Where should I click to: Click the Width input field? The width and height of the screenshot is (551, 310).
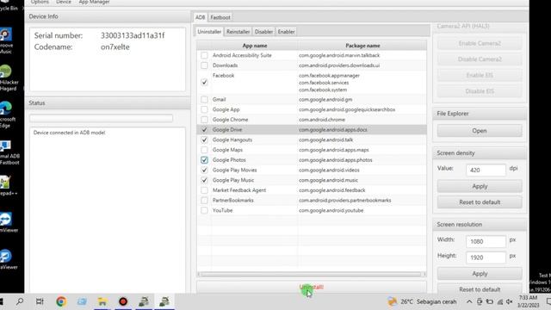[x=486, y=241]
